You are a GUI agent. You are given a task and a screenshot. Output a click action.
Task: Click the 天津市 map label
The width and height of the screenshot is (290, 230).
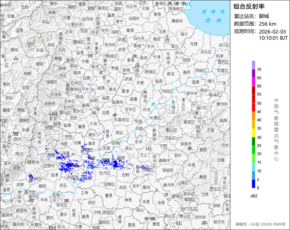point(177,4)
